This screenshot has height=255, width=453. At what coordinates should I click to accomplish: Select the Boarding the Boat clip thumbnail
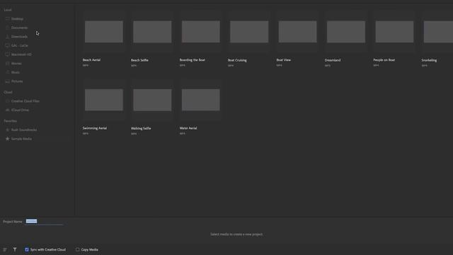pos(201,31)
